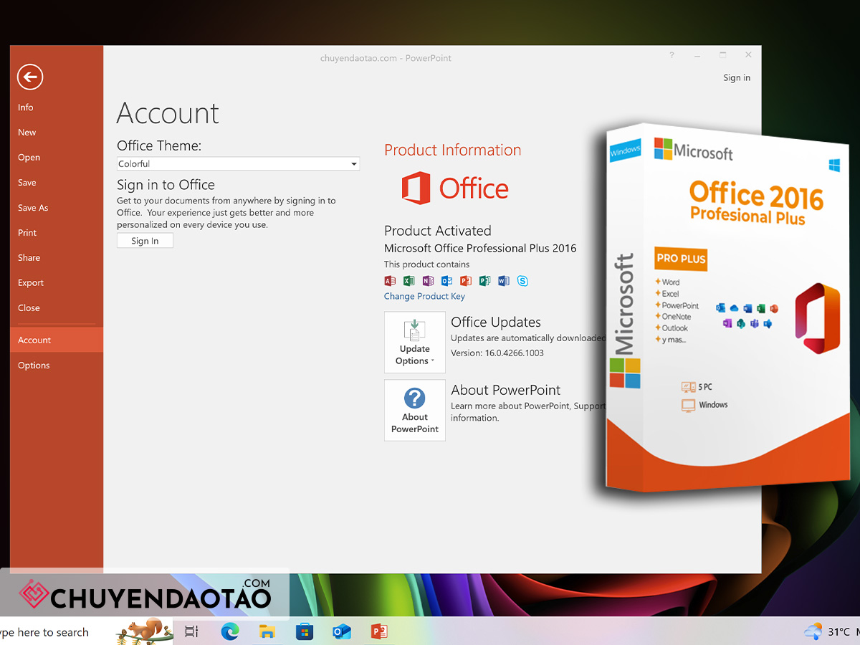Click the Sign In button under Sign in to Office
Screen dimensions: 860x645
[145, 241]
